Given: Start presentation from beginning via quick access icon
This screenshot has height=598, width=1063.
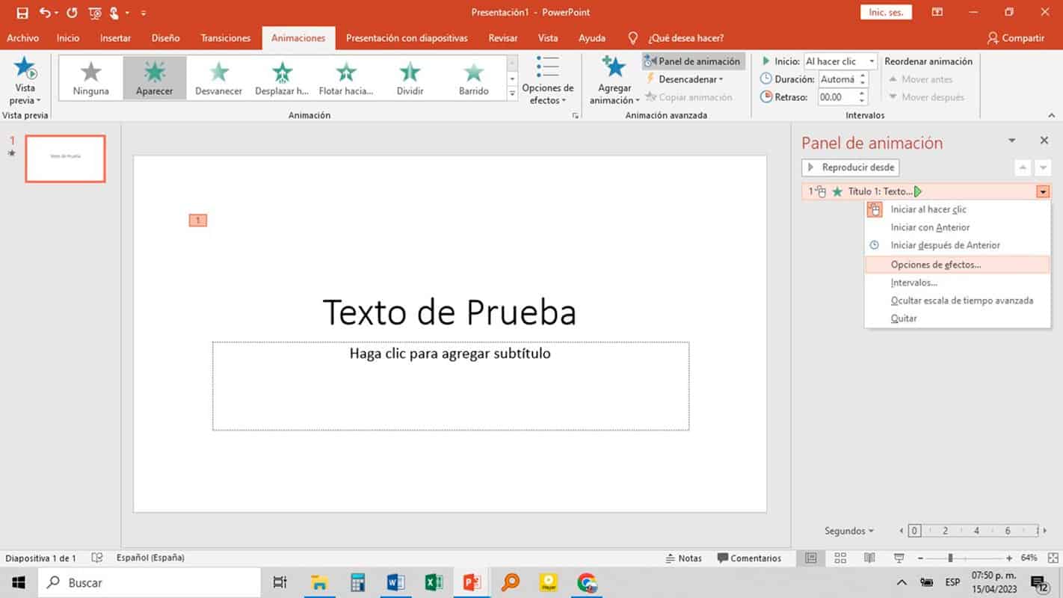Looking at the screenshot, I should coord(95,13).
